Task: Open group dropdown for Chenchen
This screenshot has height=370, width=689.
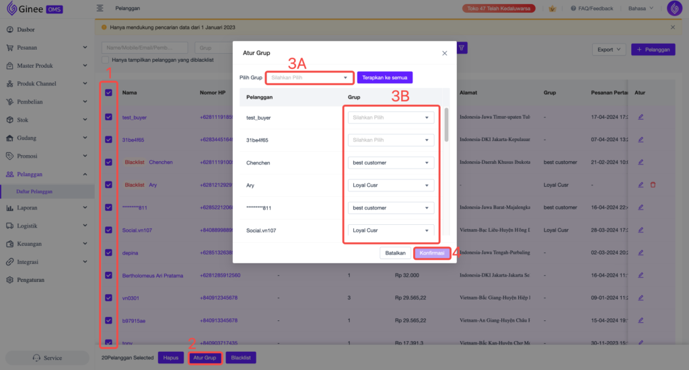Action: (391, 163)
